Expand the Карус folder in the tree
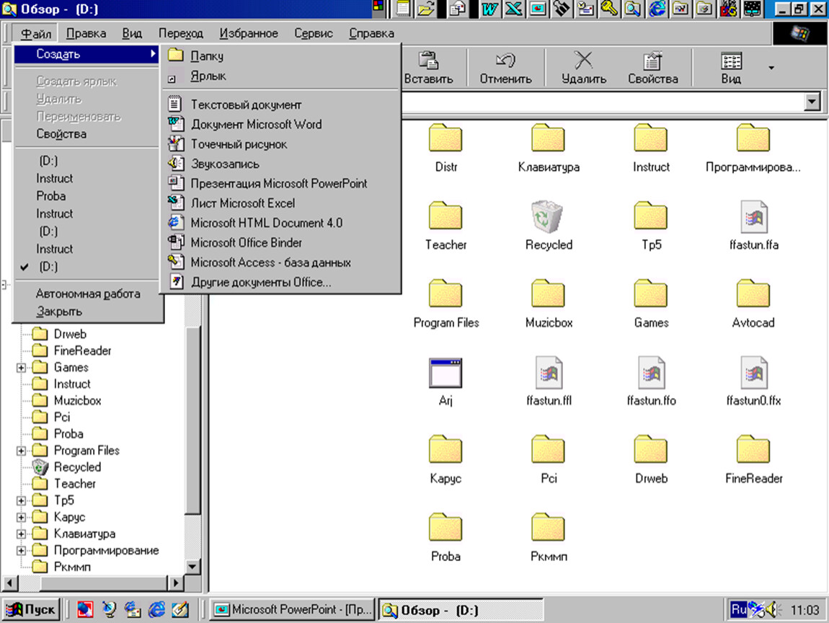This screenshot has width=829, height=623. (x=21, y=517)
